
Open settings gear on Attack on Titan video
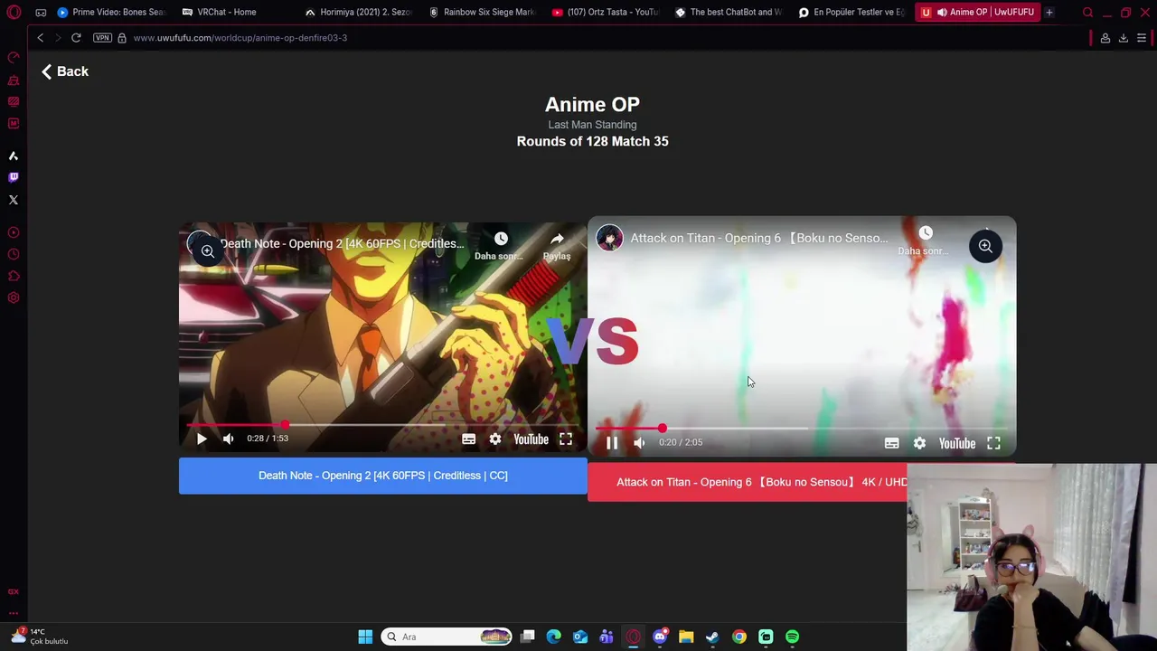pos(919,443)
